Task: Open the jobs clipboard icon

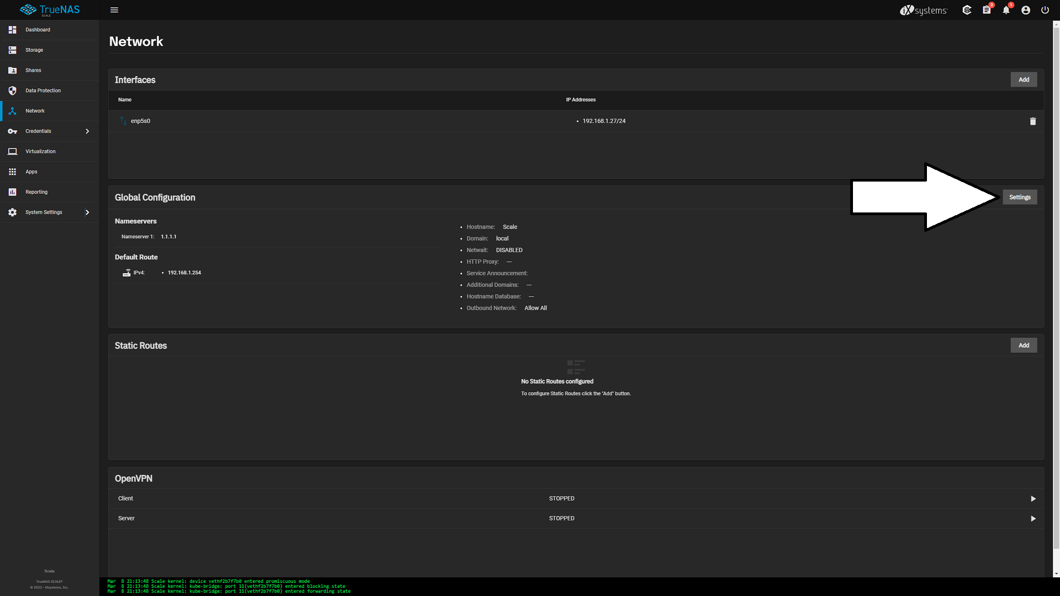Action: [x=987, y=10]
